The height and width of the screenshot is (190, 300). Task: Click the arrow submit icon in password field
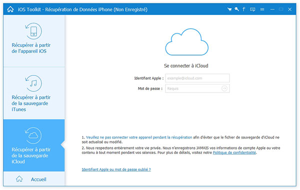224,88
